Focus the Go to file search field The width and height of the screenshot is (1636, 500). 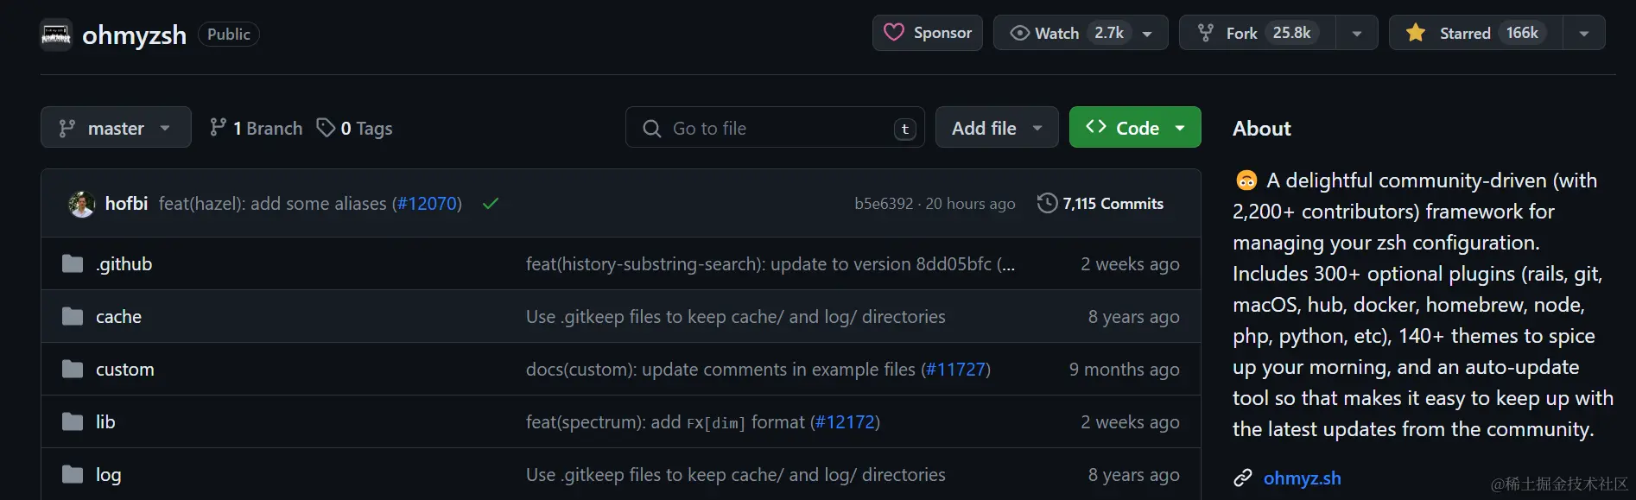pos(775,128)
